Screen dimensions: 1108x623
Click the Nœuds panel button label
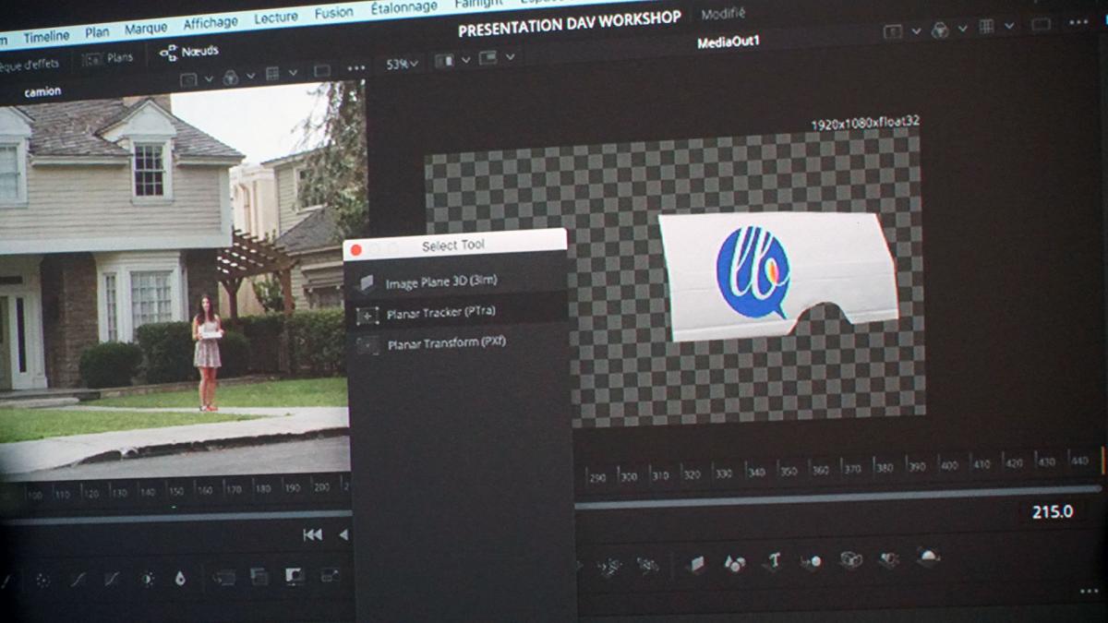click(x=199, y=51)
